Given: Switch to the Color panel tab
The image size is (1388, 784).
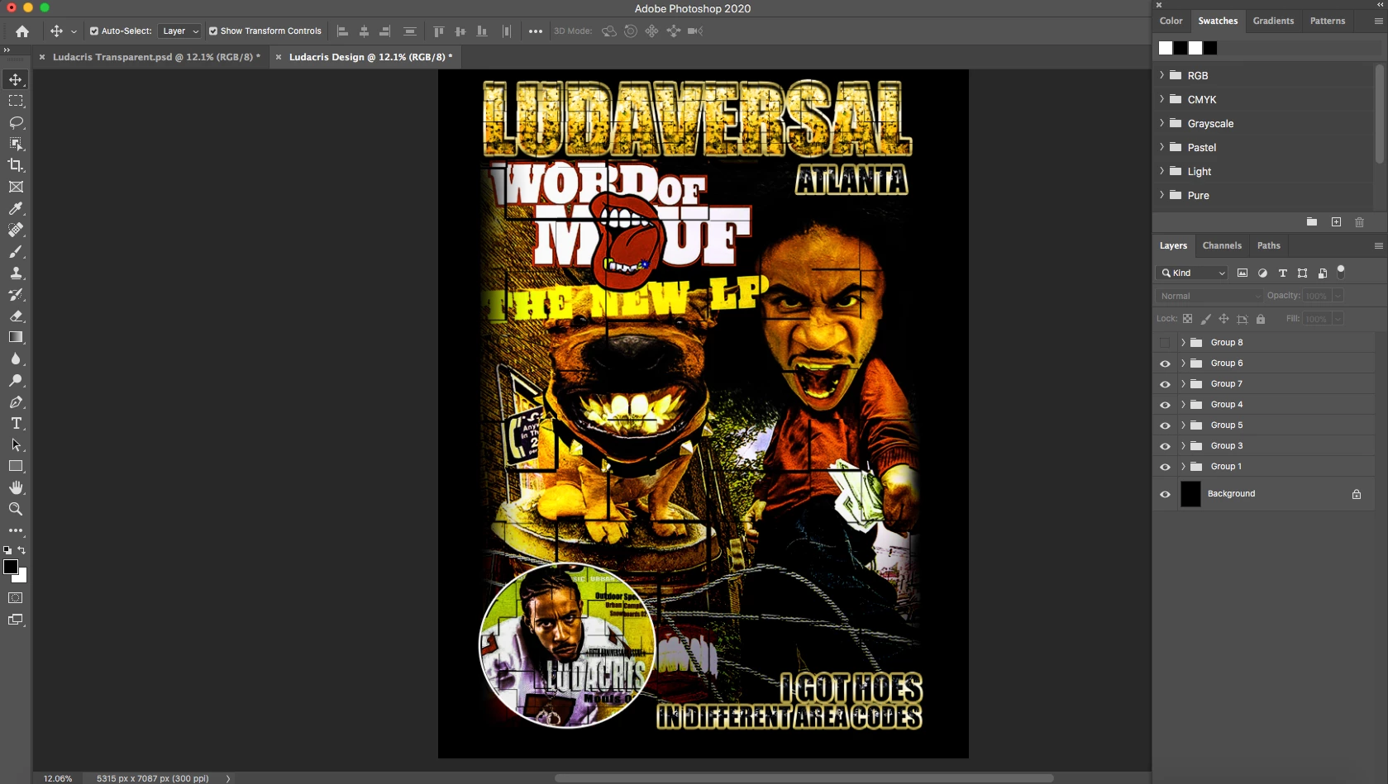Looking at the screenshot, I should [x=1171, y=21].
